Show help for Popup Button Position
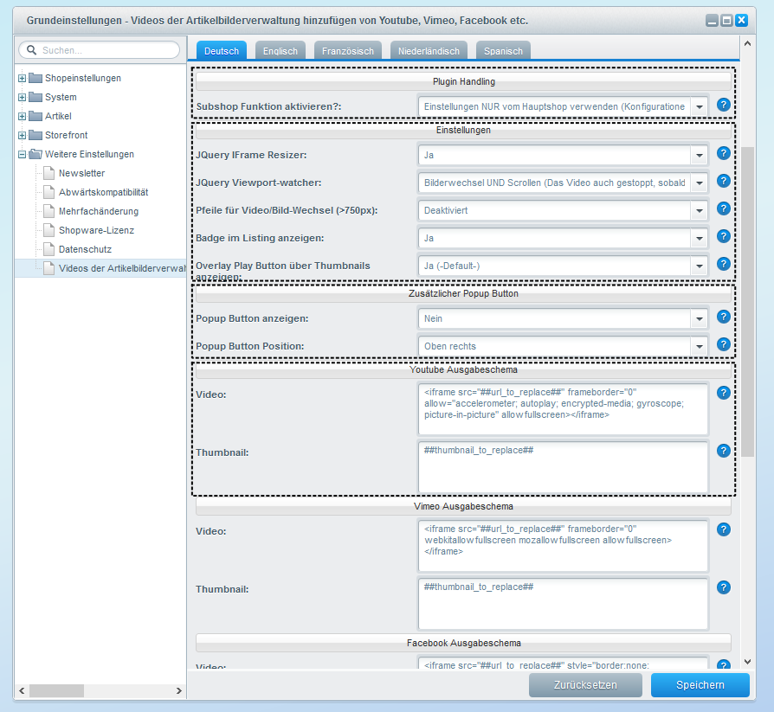The width and height of the screenshot is (774, 712). coord(723,344)
